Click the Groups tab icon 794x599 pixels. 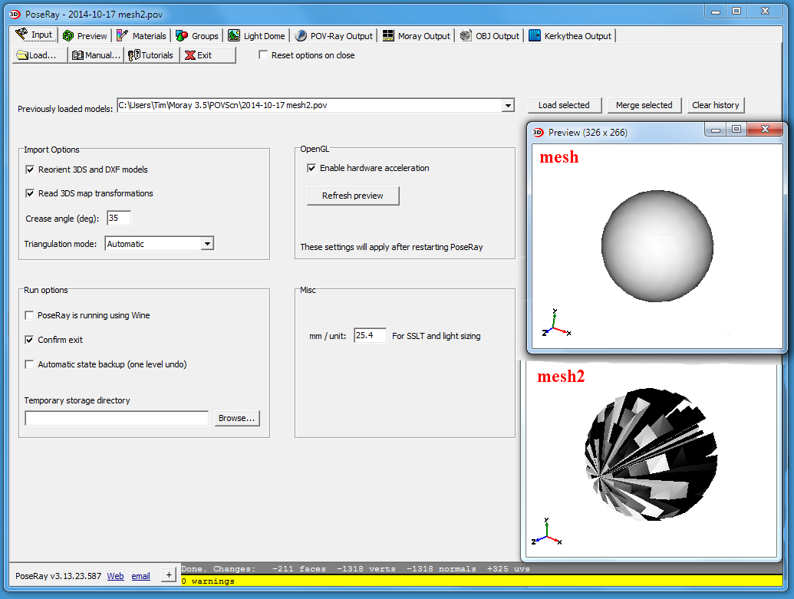(182, 36)
